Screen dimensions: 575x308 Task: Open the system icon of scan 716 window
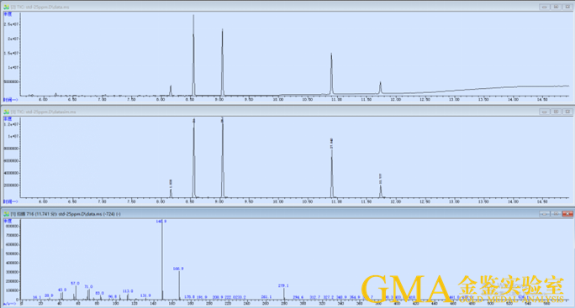point(6,214)
